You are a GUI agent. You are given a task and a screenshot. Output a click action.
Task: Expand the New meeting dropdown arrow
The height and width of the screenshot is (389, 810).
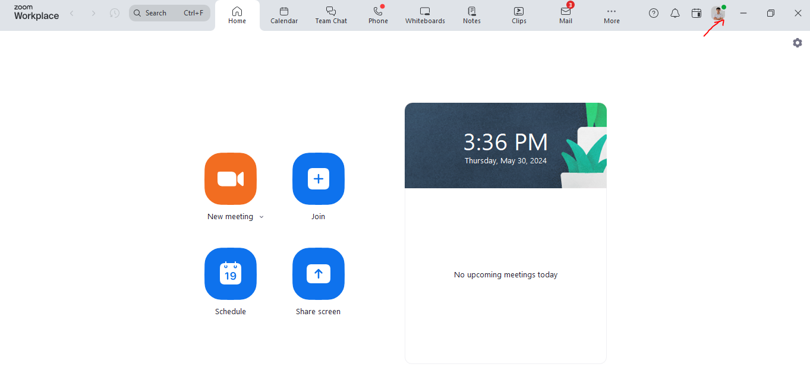click(261, 217)
